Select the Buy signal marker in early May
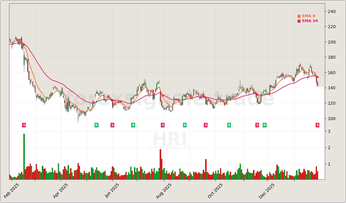 [x=96, y=125]
